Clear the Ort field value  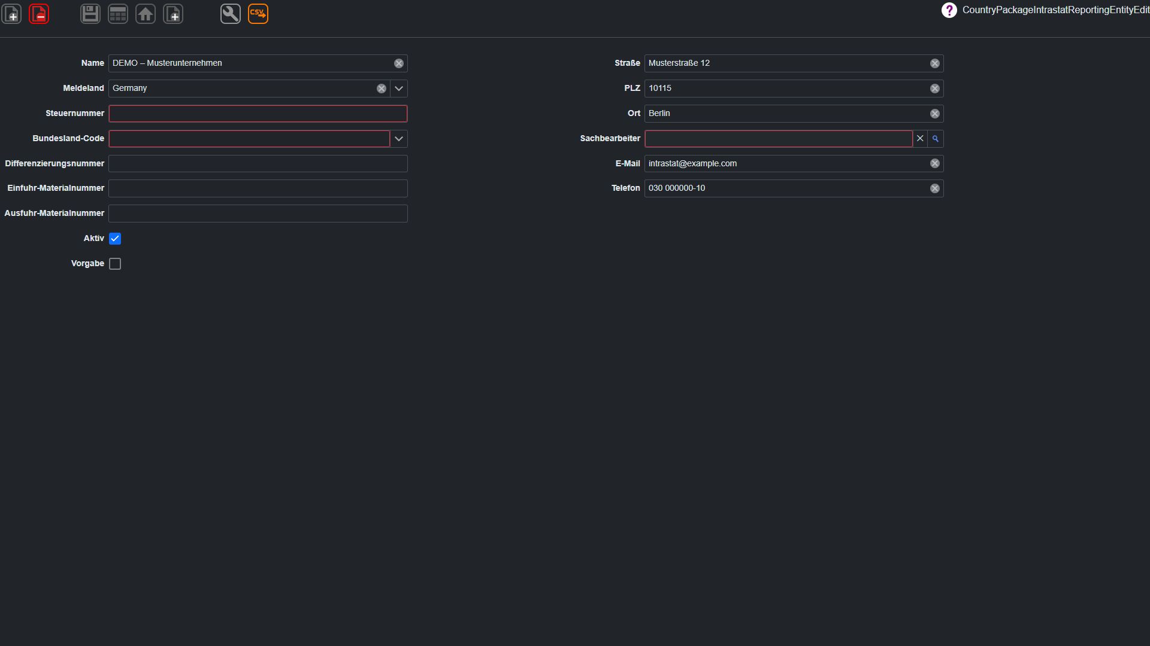pyautogui.click(x=935, y=114)
